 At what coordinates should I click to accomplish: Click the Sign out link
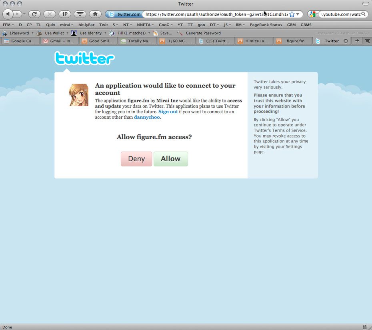[168, 112]
